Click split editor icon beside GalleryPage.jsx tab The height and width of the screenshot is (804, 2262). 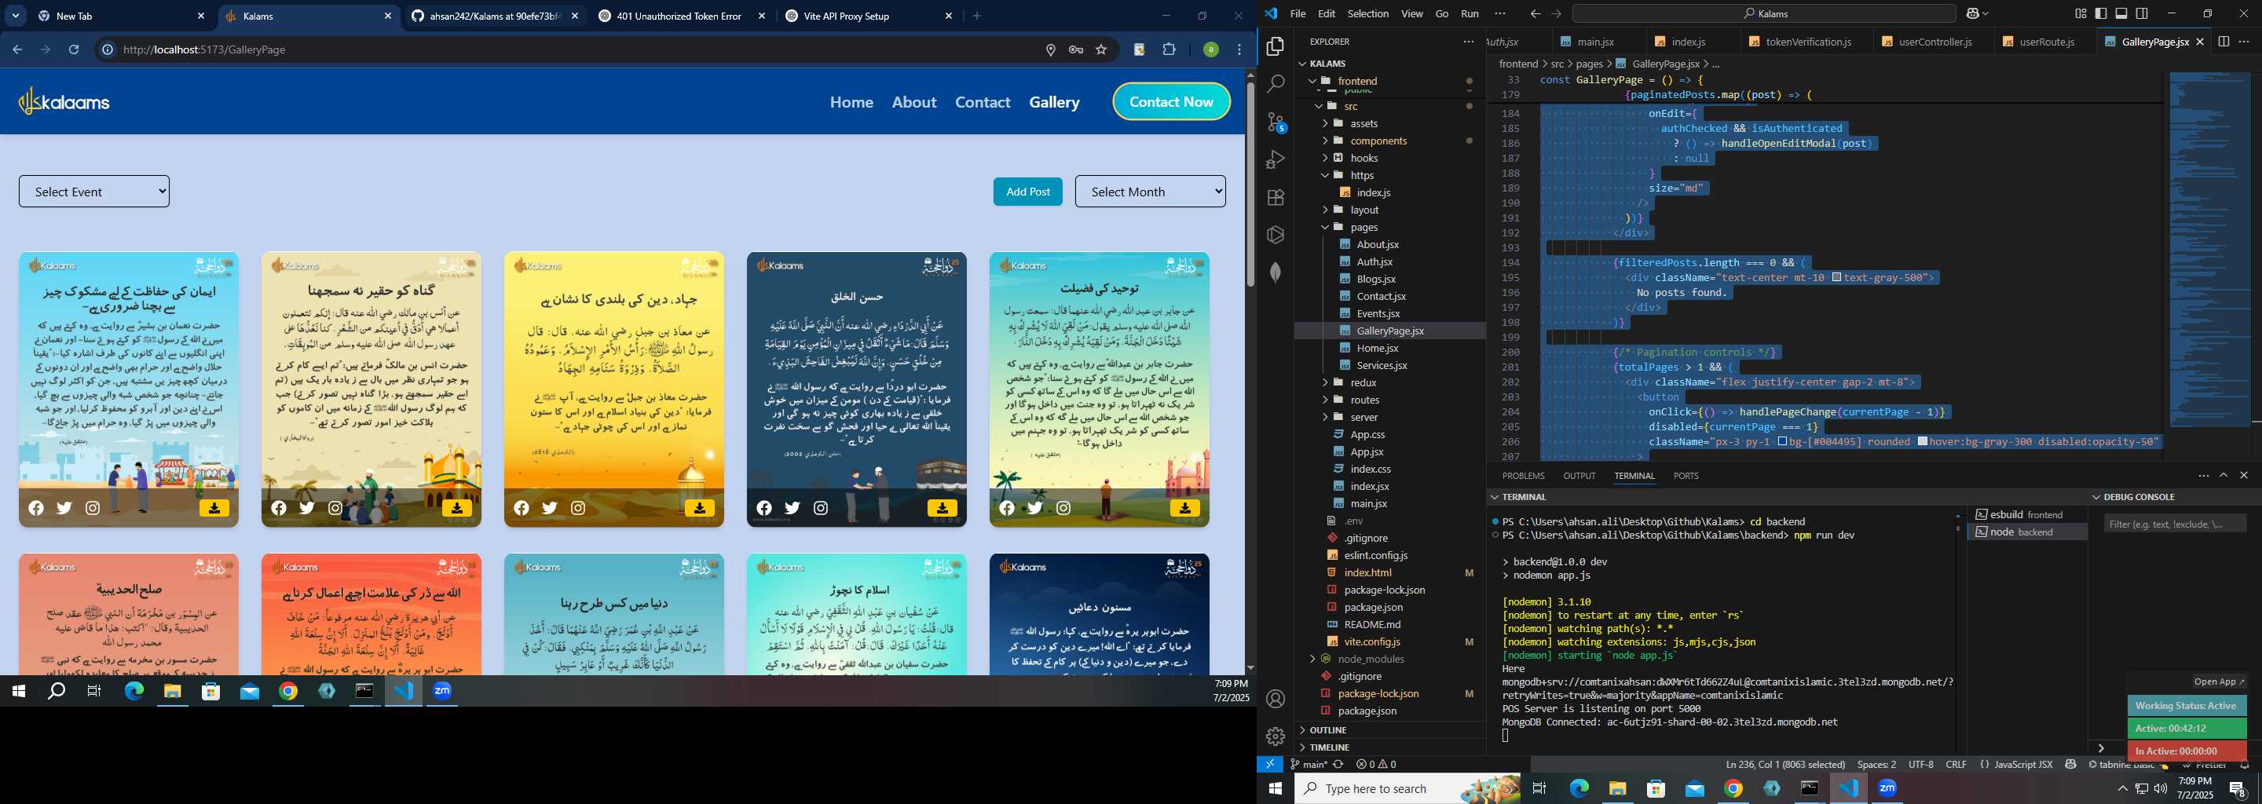click(2224, 42)
